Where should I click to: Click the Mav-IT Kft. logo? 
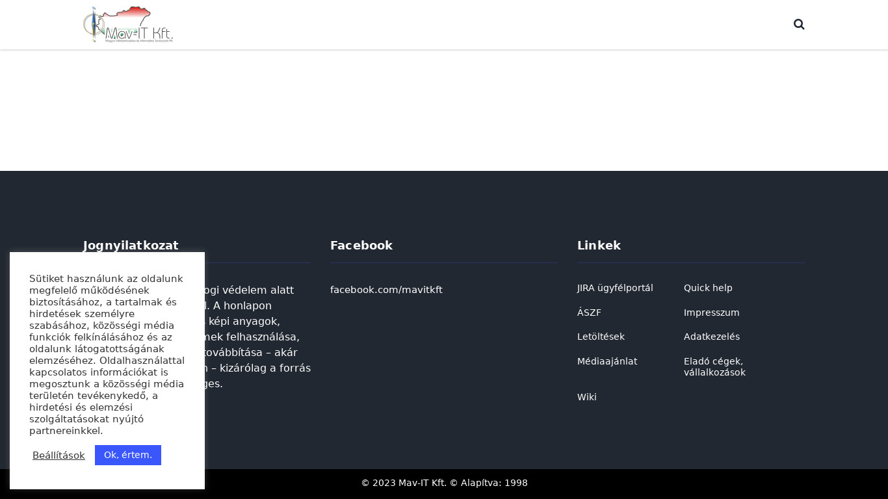coord(129,25)
